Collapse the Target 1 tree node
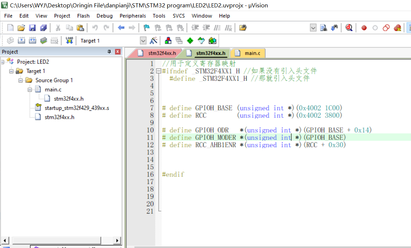411x248 pixels. tap(11, 71)
